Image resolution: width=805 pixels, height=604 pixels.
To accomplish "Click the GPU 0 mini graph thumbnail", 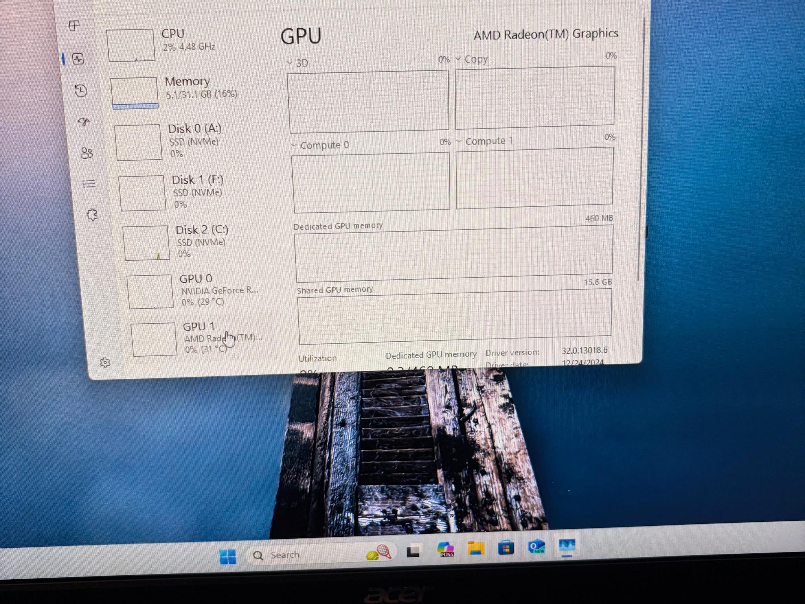I will coord(150,291).
